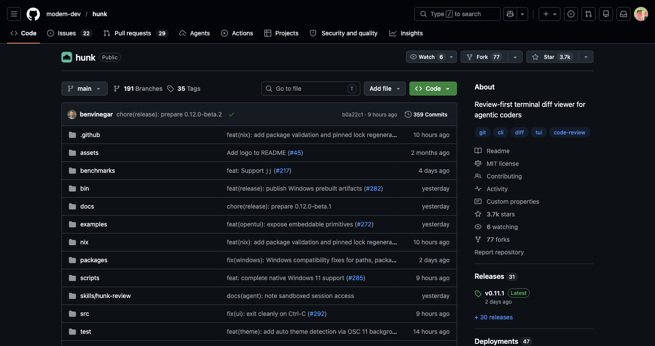View commit status green checkmark

tap(231, 114)
